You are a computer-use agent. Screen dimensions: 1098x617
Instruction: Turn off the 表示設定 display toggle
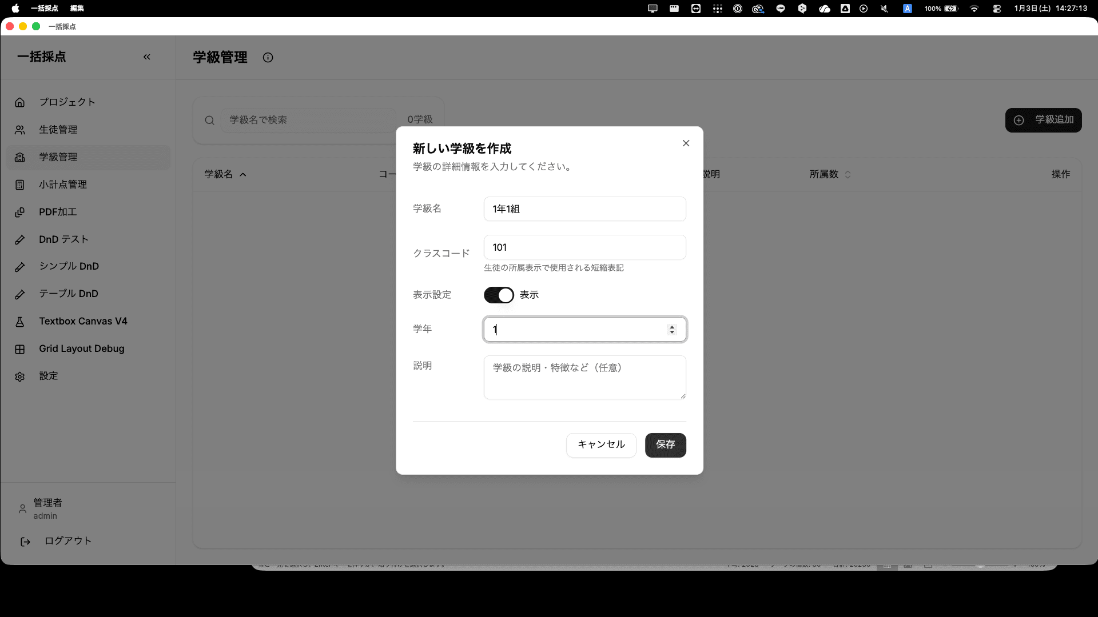[x=499, y=295]
